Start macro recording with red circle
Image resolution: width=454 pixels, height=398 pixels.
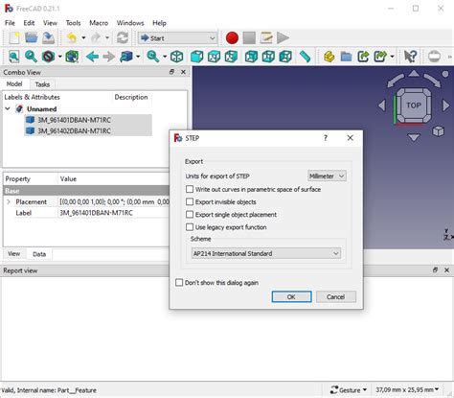tap(232, 38)
